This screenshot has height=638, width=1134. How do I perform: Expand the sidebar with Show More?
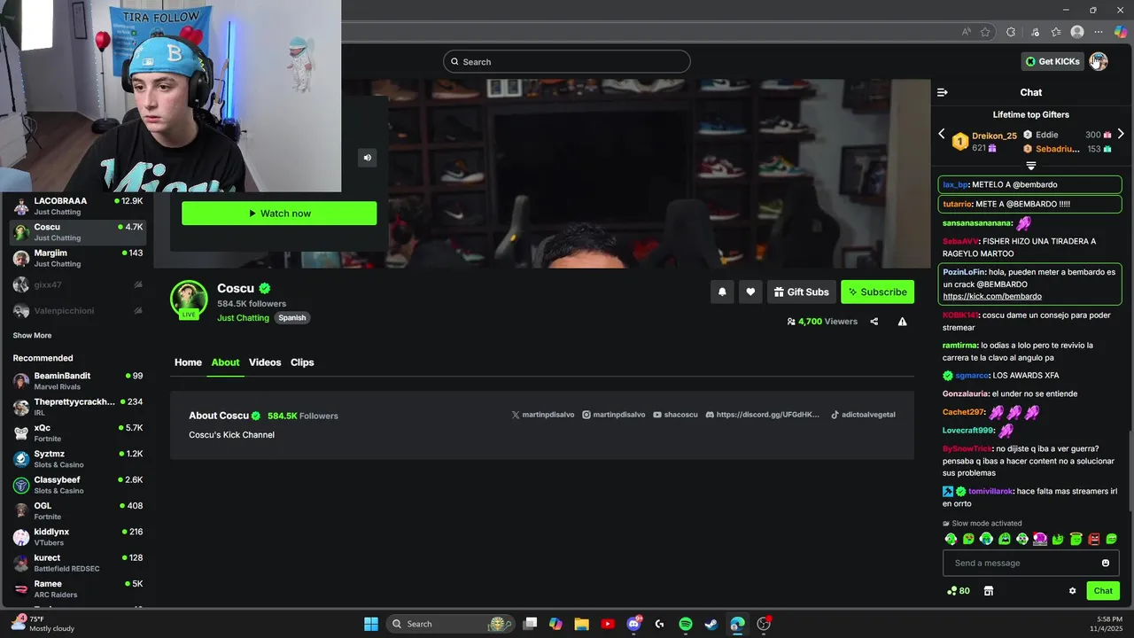coord(32,336)
